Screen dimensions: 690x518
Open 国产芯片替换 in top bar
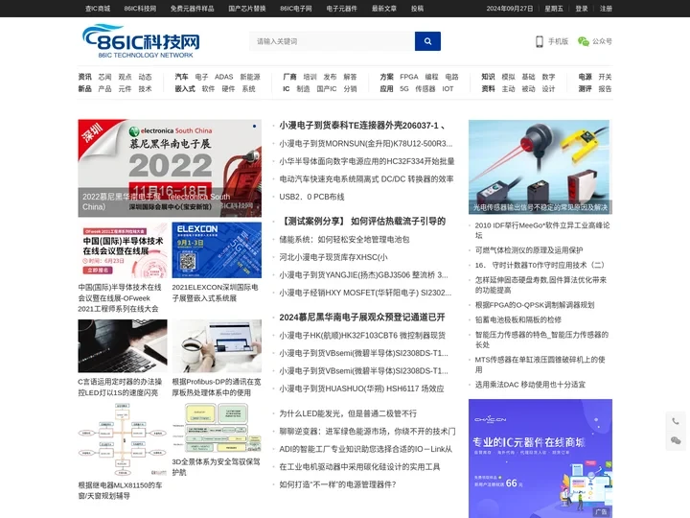point(247,9)
